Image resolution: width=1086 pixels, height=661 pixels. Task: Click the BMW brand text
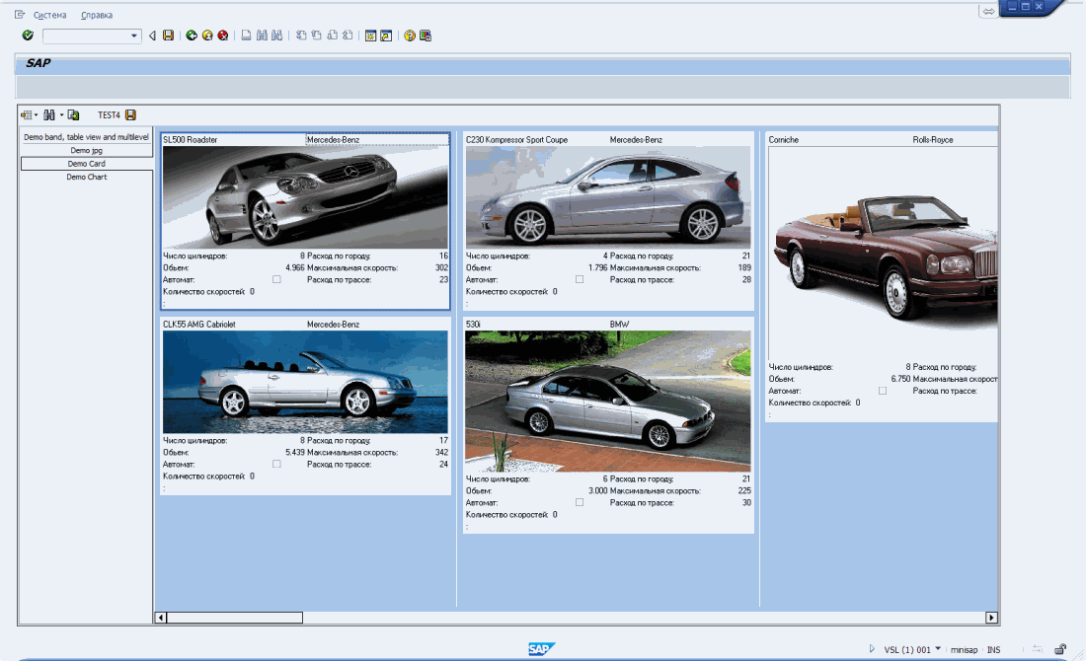[619, 325]
